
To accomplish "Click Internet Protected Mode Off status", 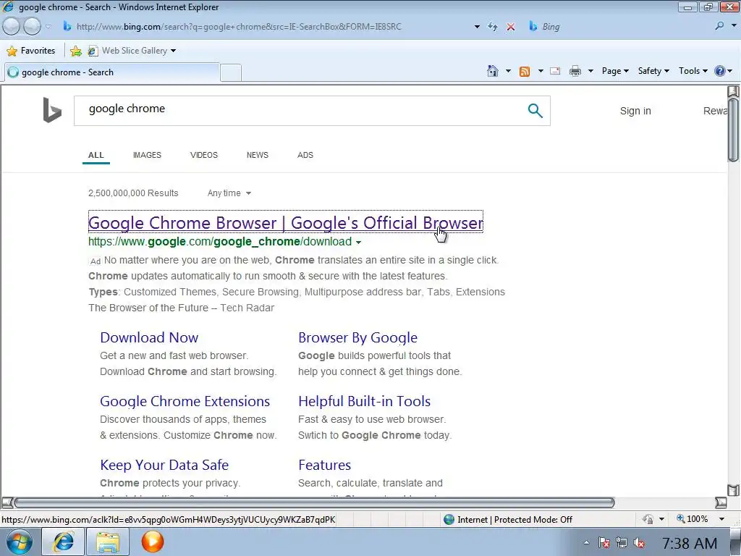I will (508, 520).
